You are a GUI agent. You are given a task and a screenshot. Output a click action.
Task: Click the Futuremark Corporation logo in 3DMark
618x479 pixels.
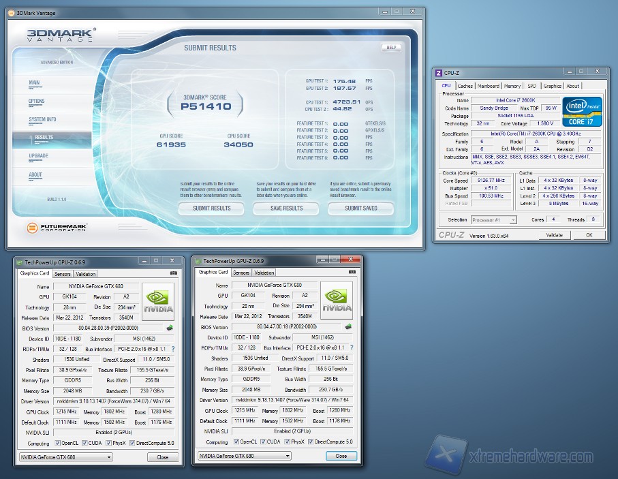58,227
